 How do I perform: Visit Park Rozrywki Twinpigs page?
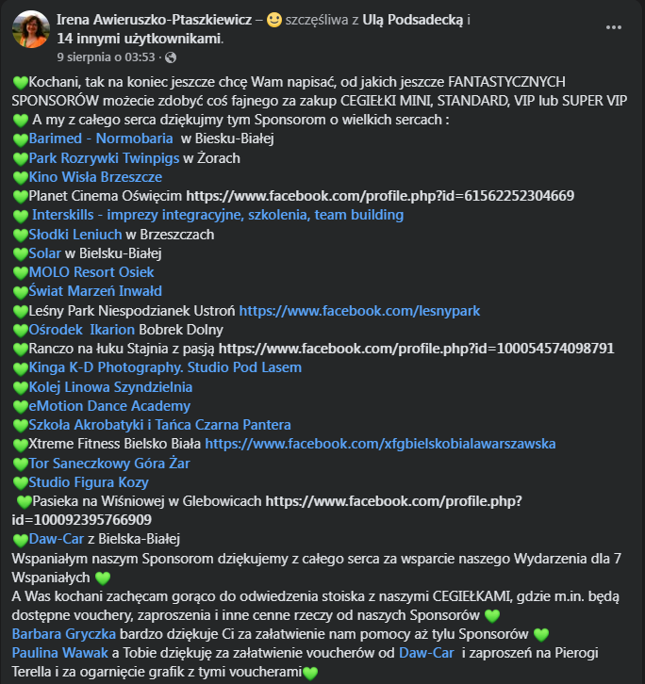104,158
